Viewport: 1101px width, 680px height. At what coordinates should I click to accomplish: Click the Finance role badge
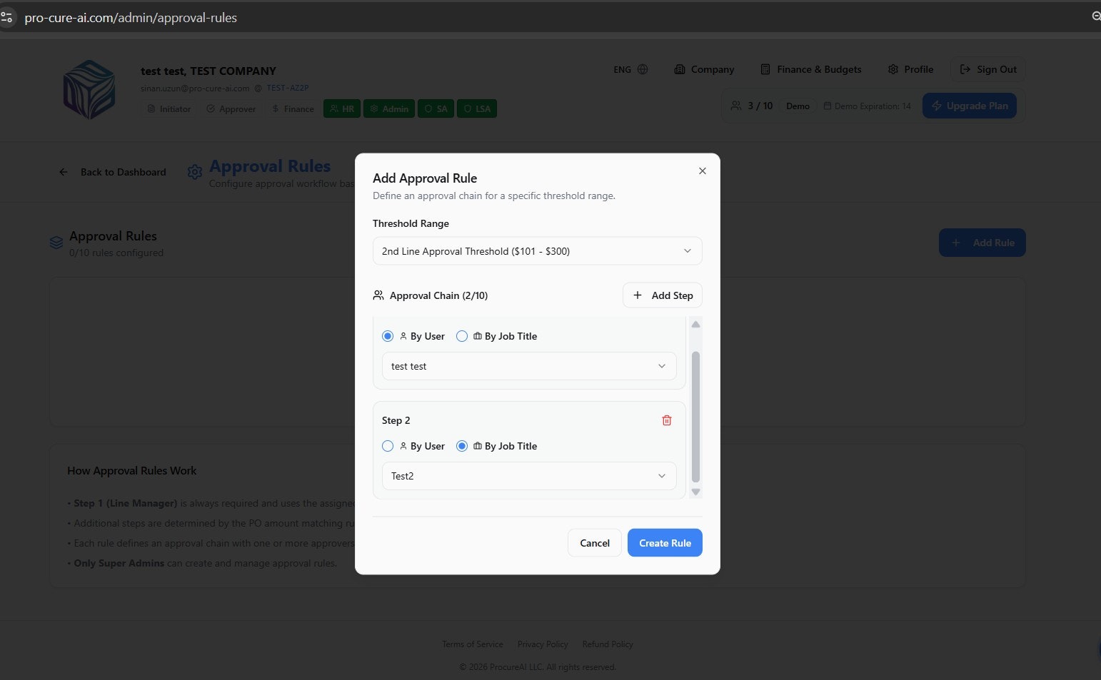293,109
